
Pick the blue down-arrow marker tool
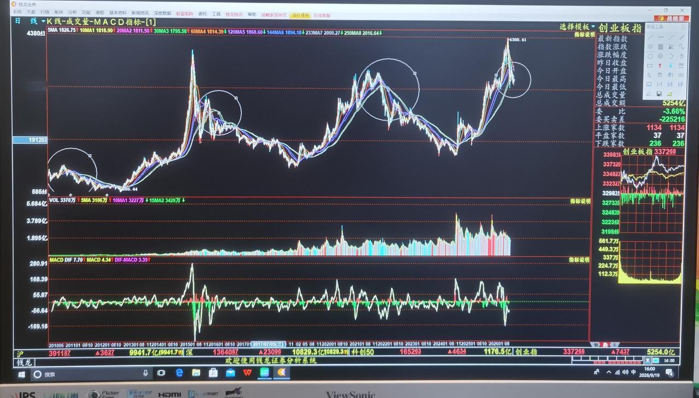[x=671, y=66]
